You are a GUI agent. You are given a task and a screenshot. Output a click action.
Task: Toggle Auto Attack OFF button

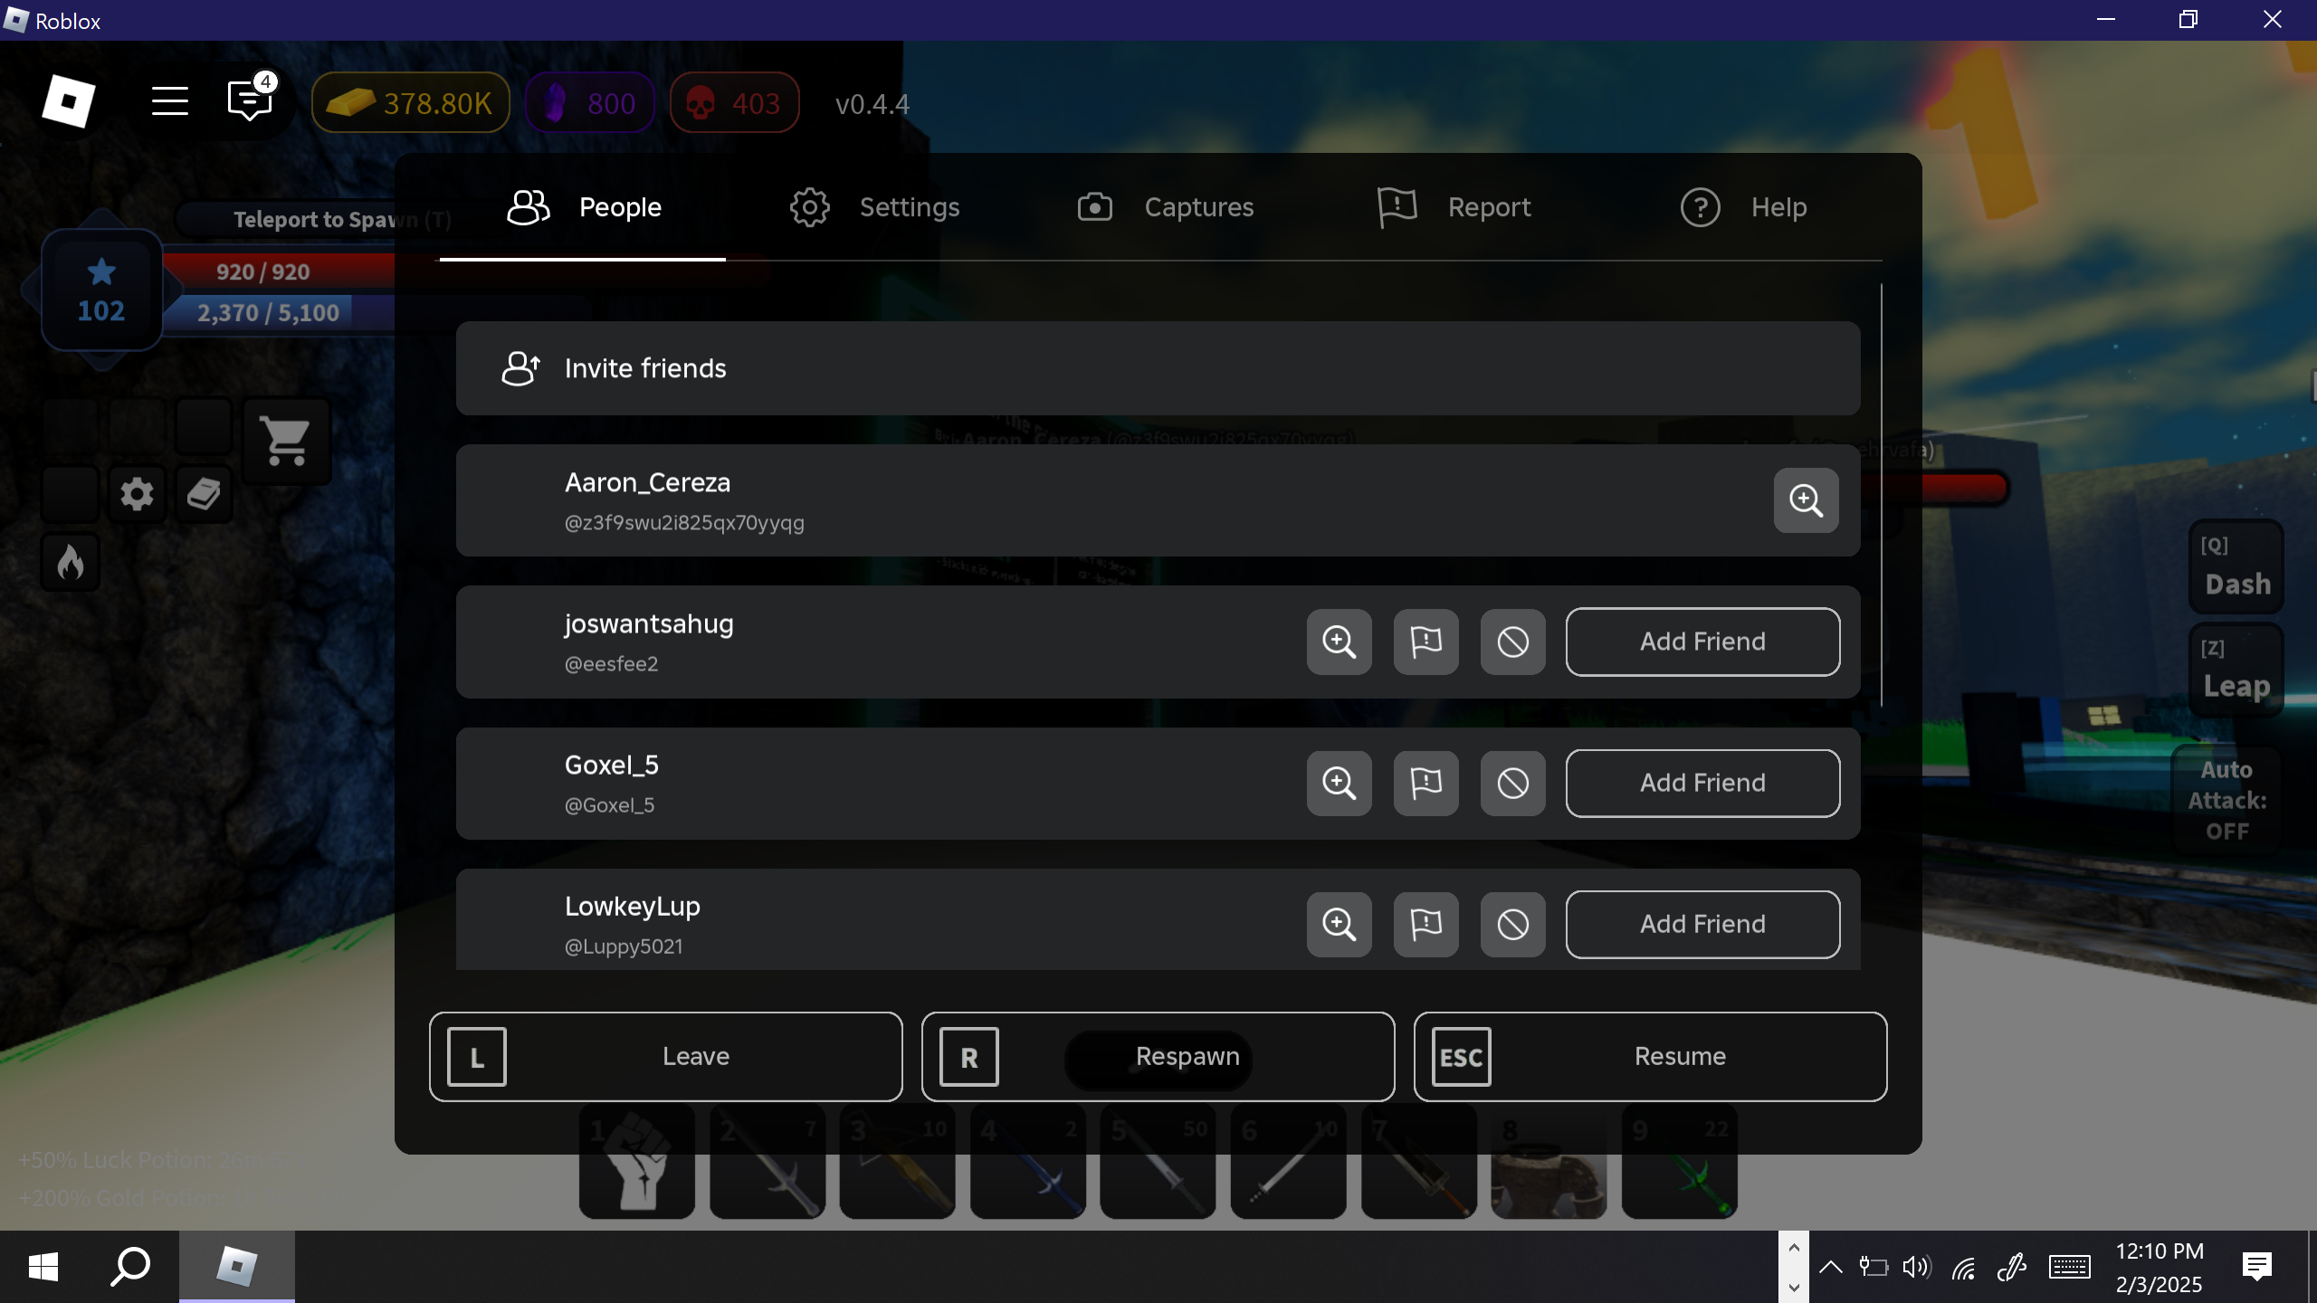coord(2227,801)
